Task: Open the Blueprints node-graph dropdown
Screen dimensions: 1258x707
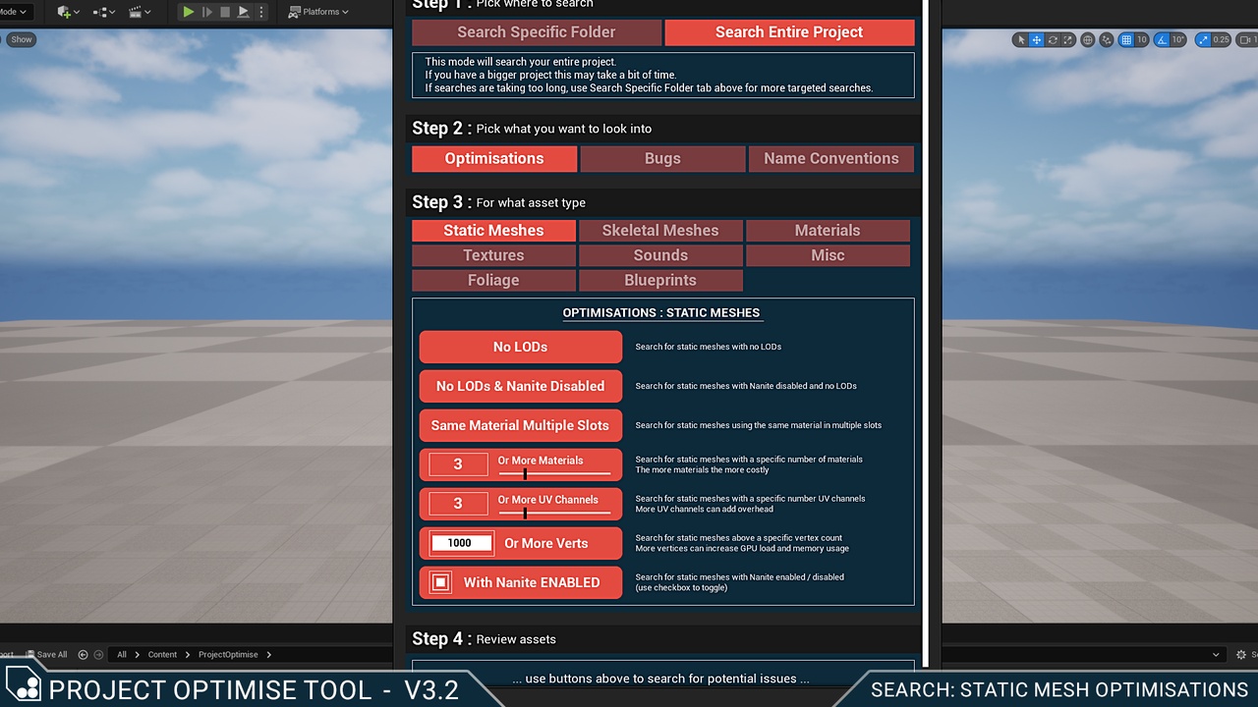Action: pos(103,12)
